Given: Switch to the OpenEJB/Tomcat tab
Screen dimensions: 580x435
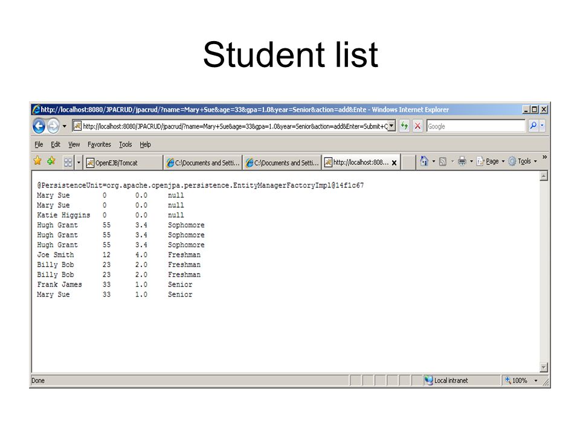Looking at the screenshot, I should pyautogui.click(x=123, y=163).
